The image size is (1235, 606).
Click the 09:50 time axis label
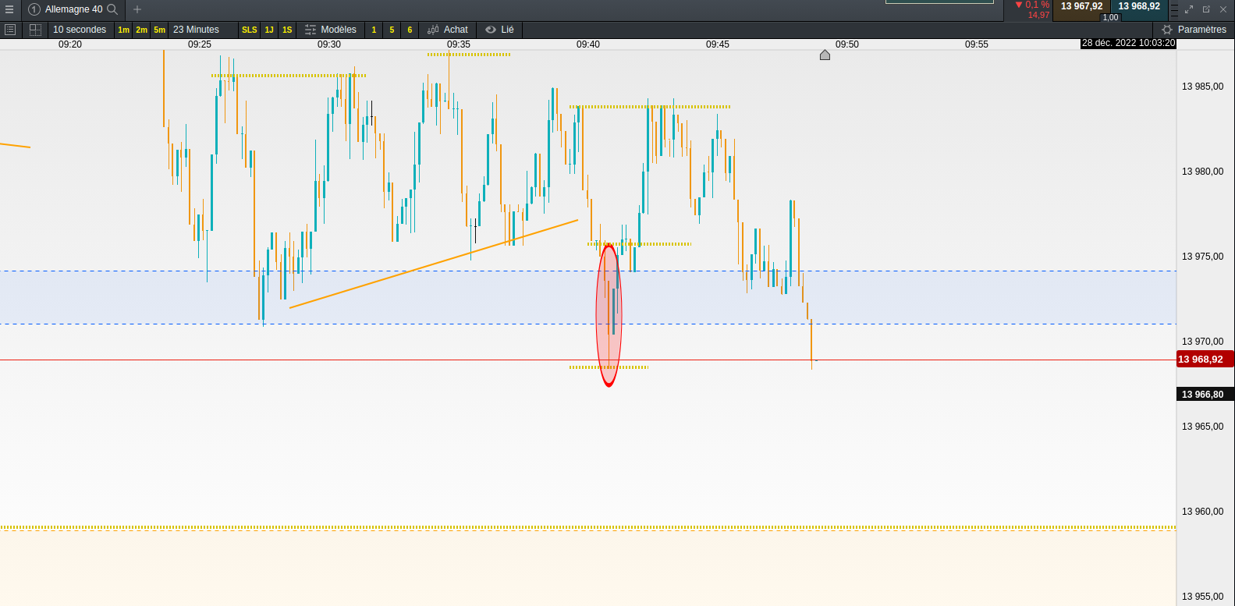point(847,44)
